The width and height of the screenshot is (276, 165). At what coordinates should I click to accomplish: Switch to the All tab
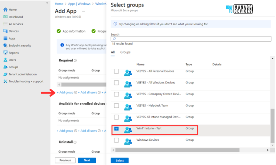pyautogui.click(x=113, y=52)
